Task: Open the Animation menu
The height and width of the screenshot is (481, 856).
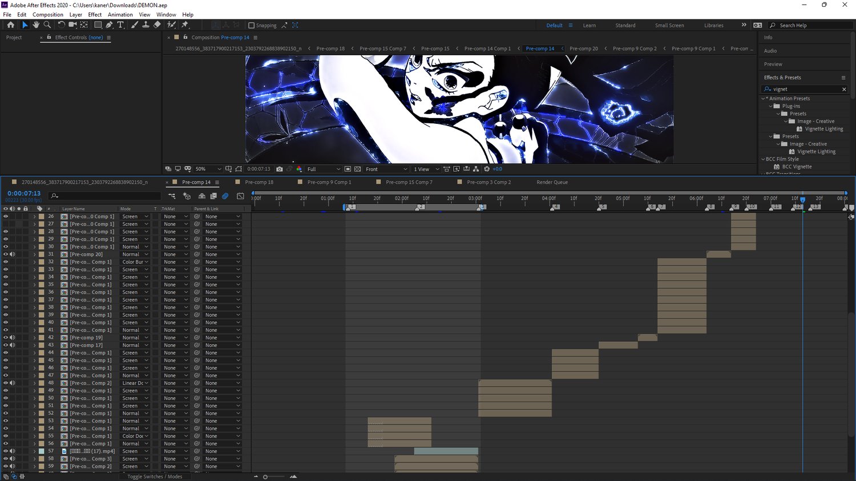Action: click(x=120, y=15)
